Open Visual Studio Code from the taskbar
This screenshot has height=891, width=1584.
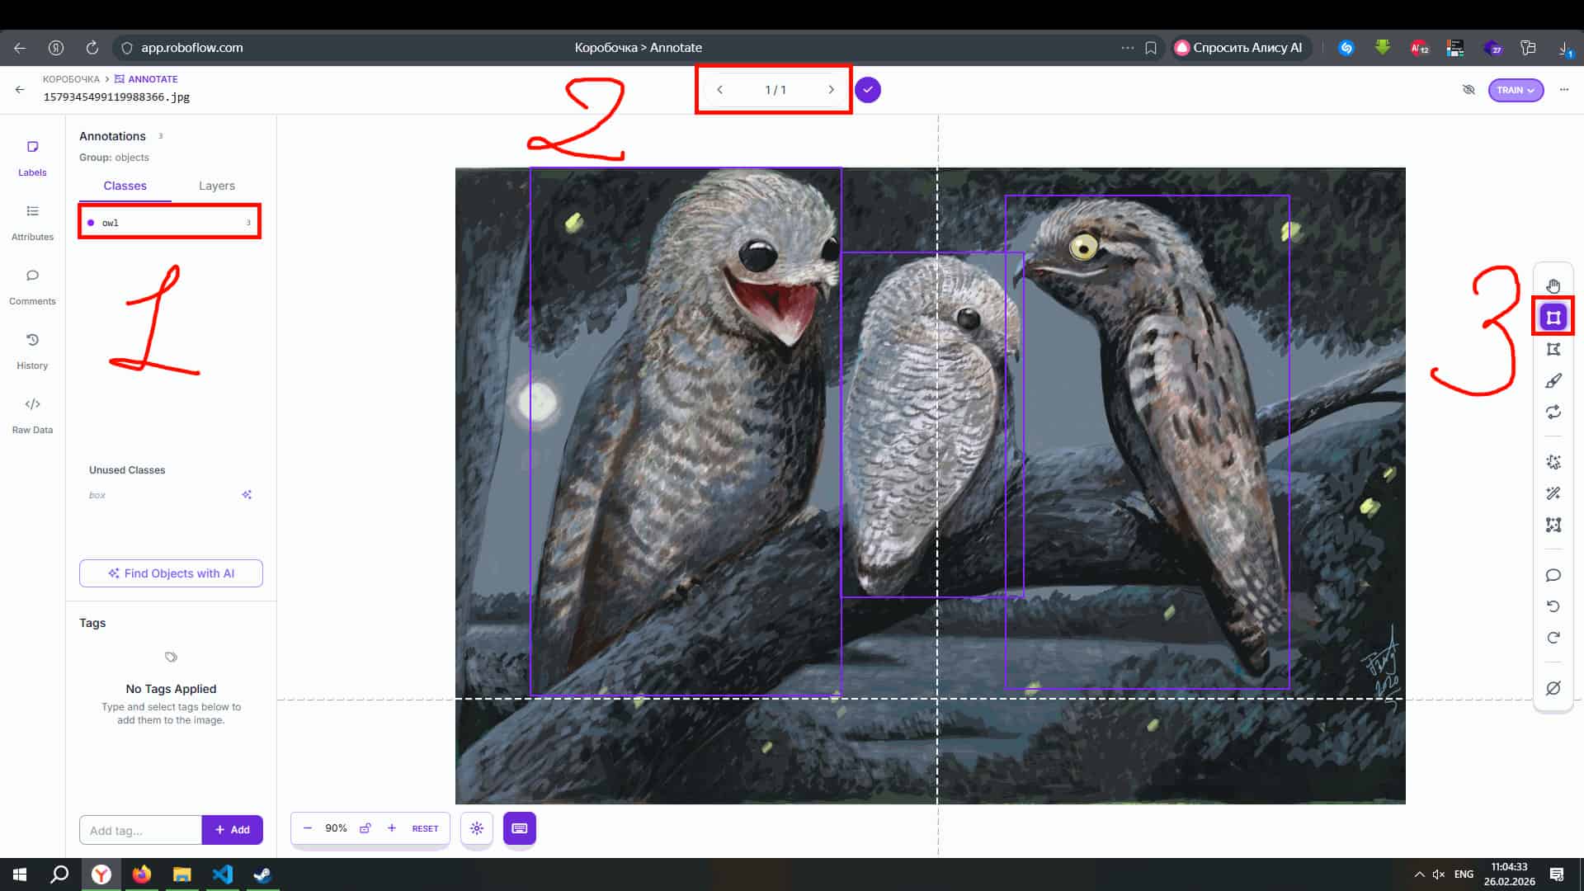click(223, 874)
